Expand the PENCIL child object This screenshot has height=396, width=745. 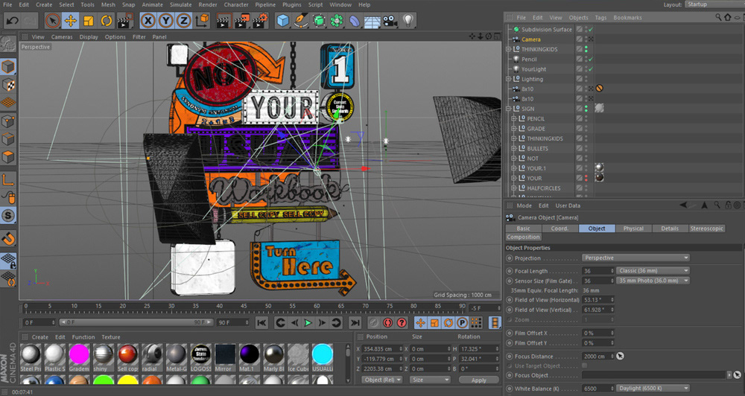pyautogui.click(x=513, y=118)
